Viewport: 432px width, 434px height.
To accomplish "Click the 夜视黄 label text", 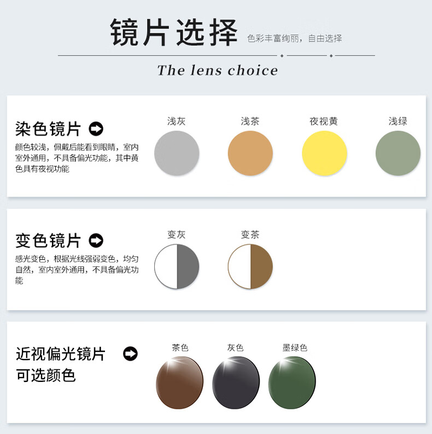I will point(323,121).
